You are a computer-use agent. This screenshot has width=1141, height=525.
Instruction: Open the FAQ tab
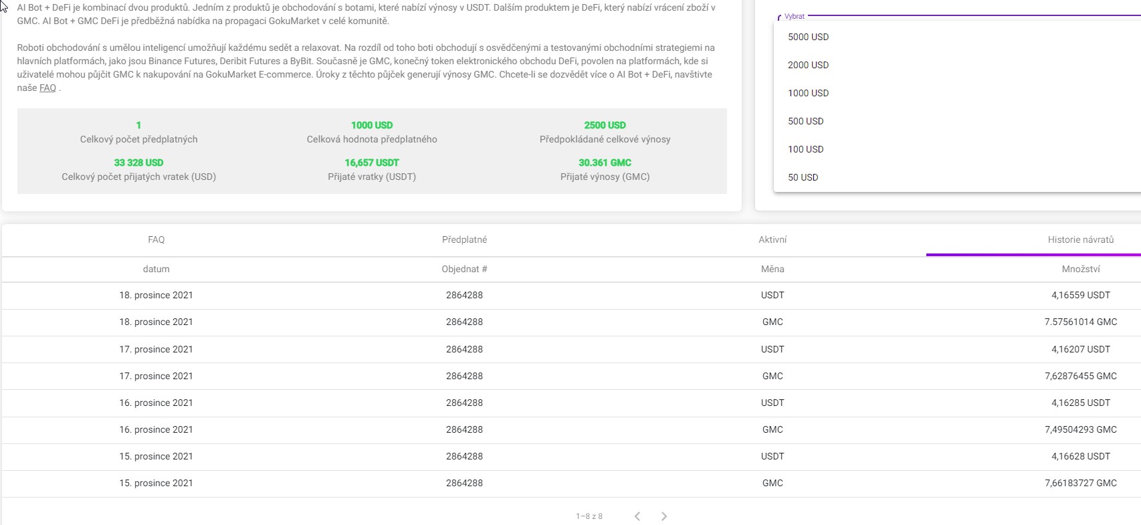[x=156, y=239]
